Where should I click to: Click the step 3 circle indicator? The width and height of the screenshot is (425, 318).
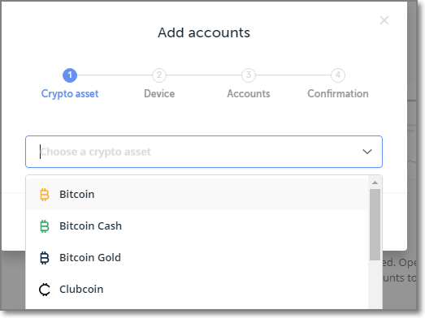tap(249, 75)
